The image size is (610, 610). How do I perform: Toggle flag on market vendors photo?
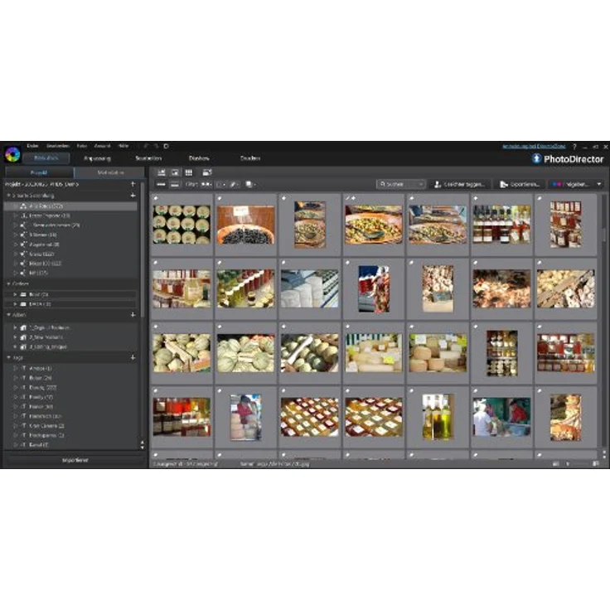[x=476, y=390]
